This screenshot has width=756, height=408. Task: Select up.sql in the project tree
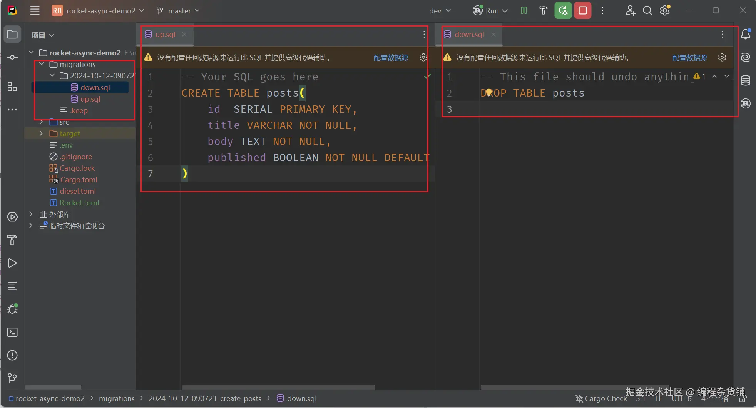(90, 99)
